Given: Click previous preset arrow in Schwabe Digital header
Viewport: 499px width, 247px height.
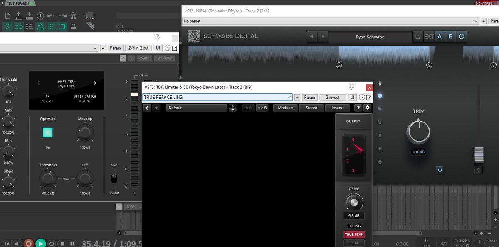Looking at the screenshot, I should (312, 37).
